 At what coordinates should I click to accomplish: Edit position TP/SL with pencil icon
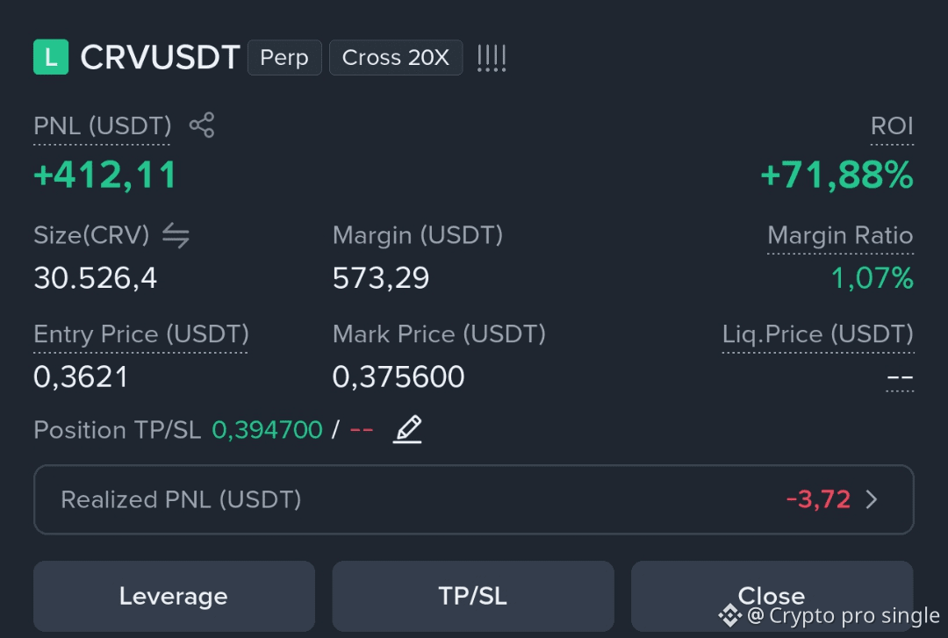click(x=407, y=429)
